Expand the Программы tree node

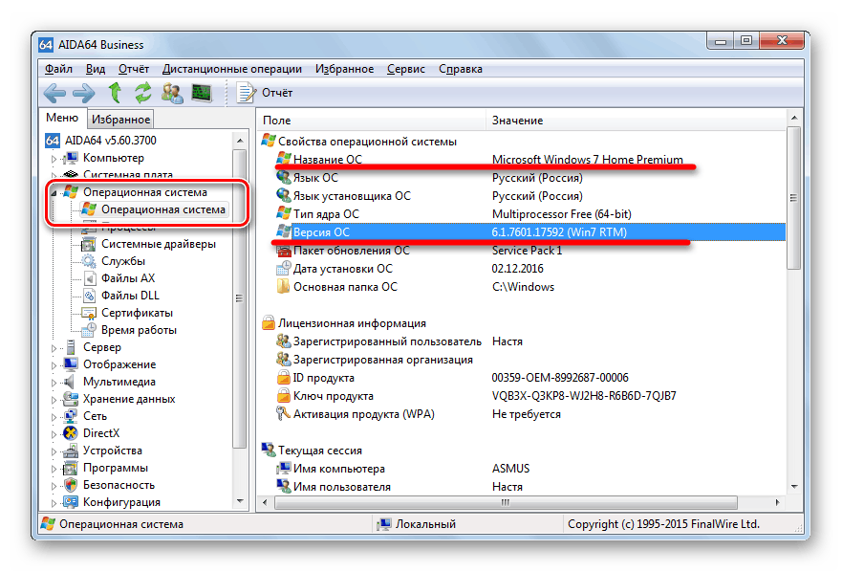pyautogui.click(x=54, y=469)
